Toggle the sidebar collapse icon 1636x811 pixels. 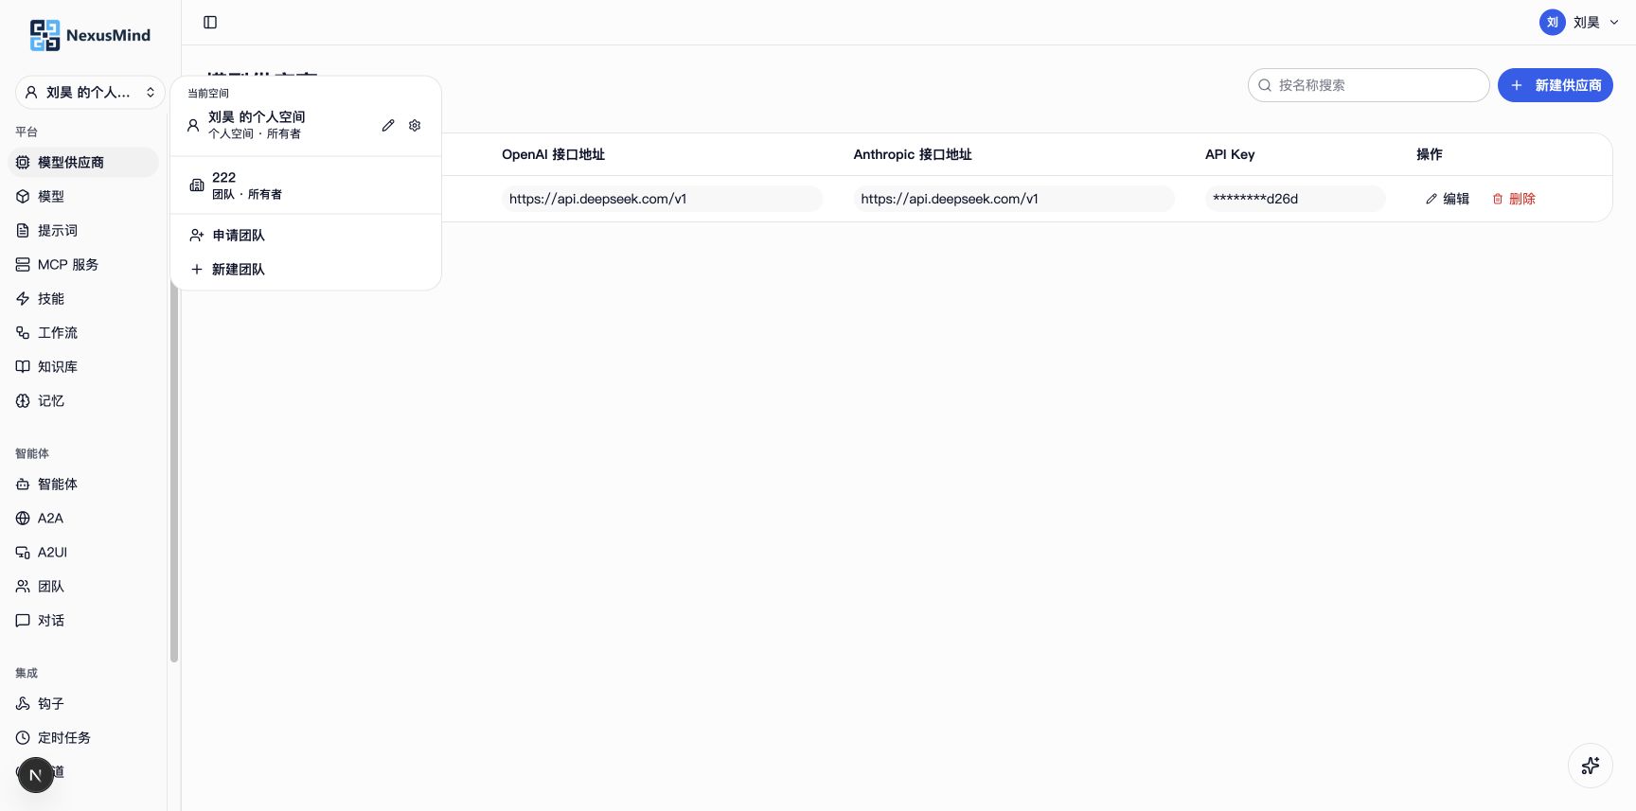(x=210, y=22)
